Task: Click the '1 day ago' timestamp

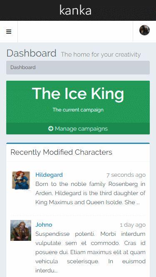Action: pos(133,225)
